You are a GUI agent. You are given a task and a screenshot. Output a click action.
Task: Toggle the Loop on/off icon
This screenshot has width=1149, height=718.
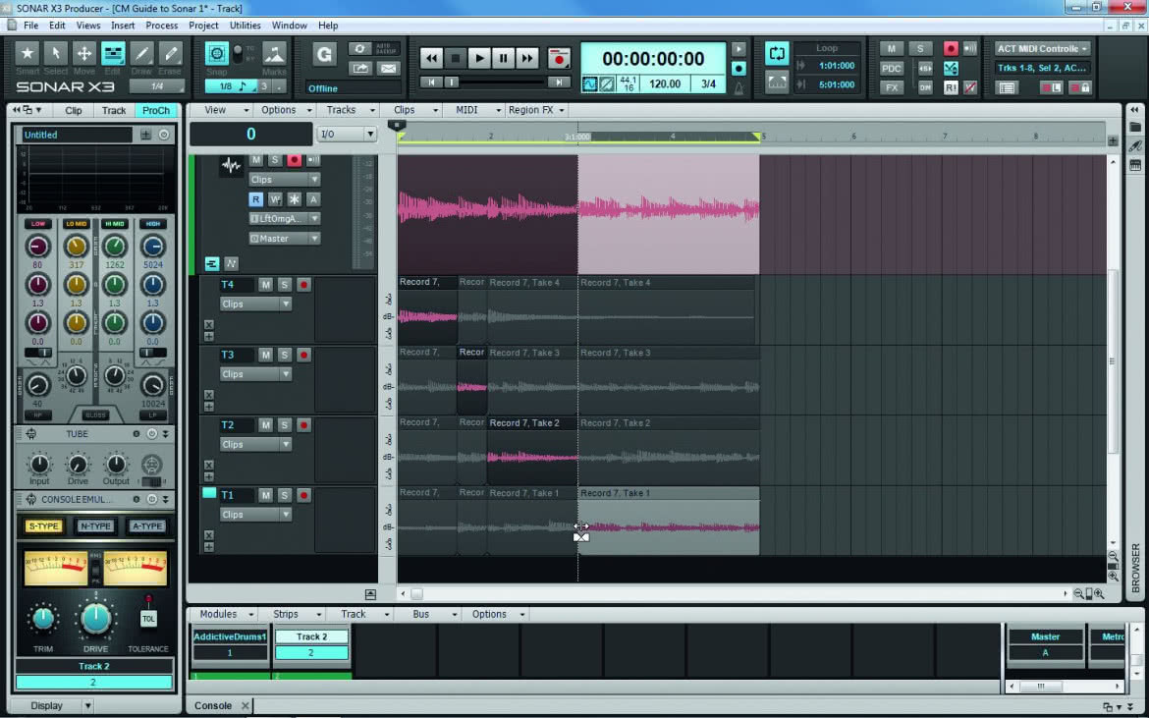point(777,53)
